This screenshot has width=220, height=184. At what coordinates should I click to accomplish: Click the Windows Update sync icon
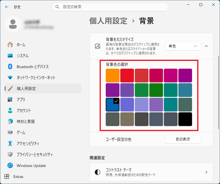click(10, 165)
